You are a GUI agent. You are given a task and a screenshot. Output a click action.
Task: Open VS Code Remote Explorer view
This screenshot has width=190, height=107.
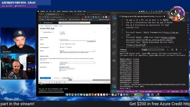(114, 46)
